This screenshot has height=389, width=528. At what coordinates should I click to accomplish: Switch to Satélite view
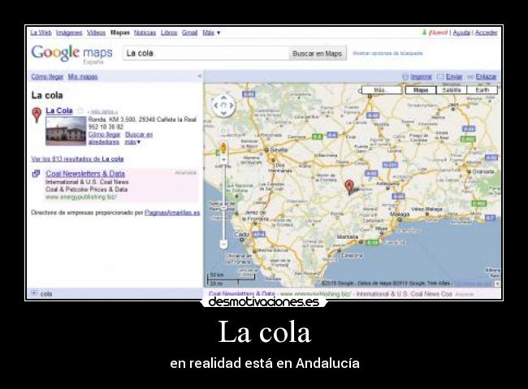point(452,90)
